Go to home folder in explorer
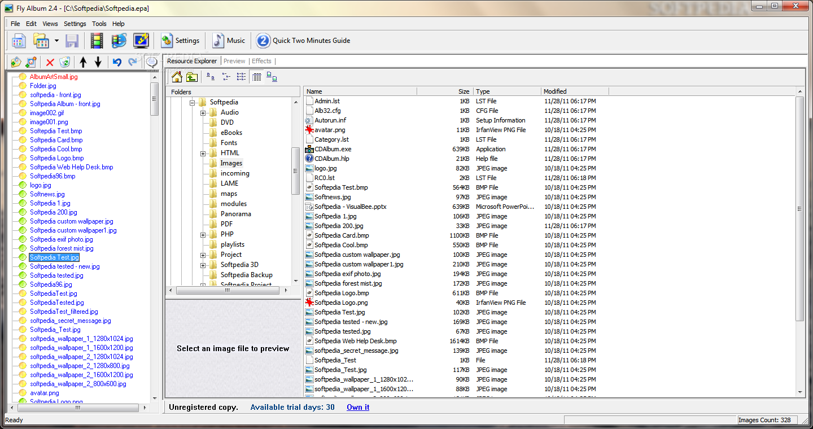 point(177,77)
